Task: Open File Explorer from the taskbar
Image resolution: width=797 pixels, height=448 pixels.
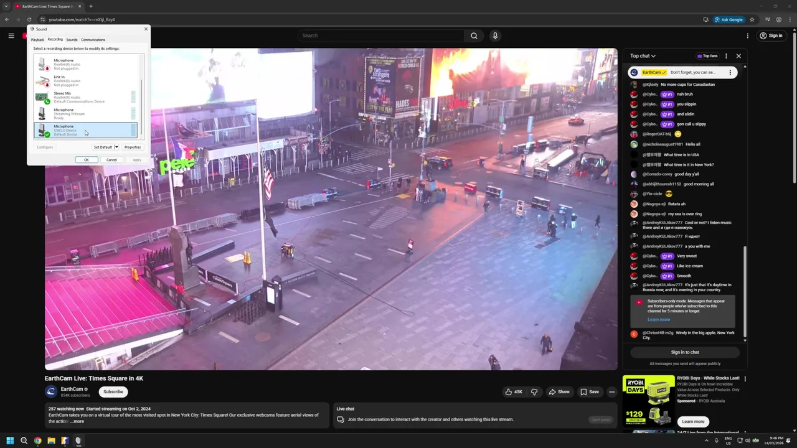Action: pyautogui.click(x=51, y=441)
